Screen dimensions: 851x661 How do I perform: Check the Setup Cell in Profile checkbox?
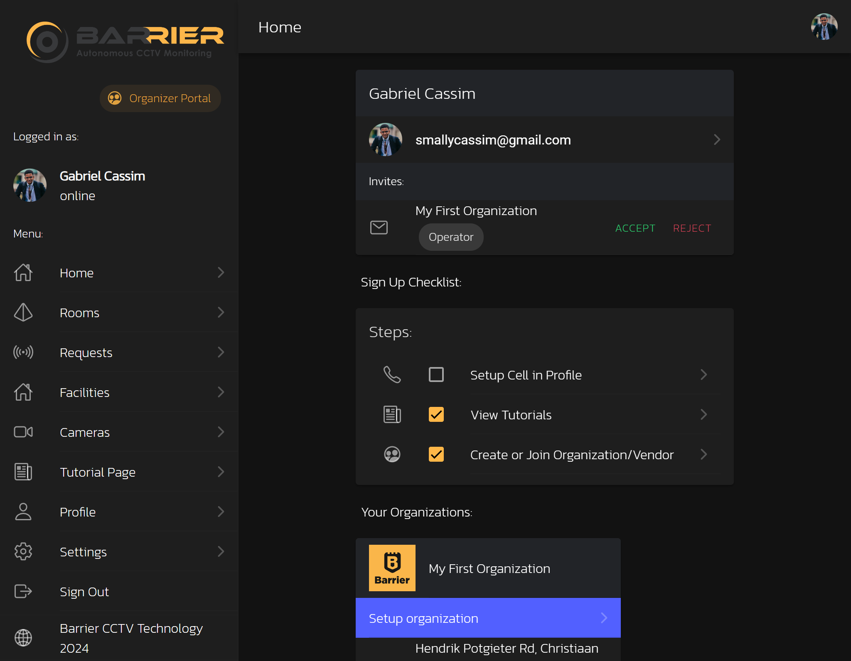coord(436,375)
